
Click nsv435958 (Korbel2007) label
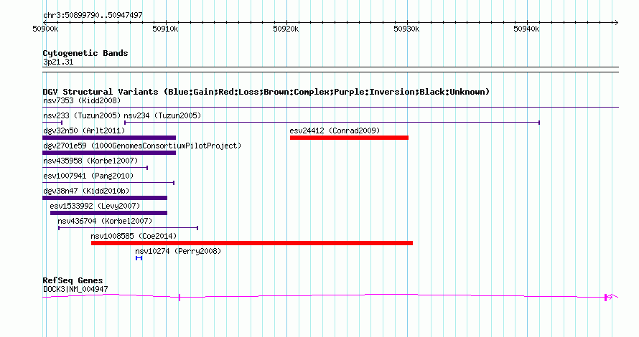[x=90, y=161]
